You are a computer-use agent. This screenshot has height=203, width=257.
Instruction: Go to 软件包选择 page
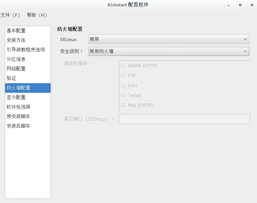18,107
